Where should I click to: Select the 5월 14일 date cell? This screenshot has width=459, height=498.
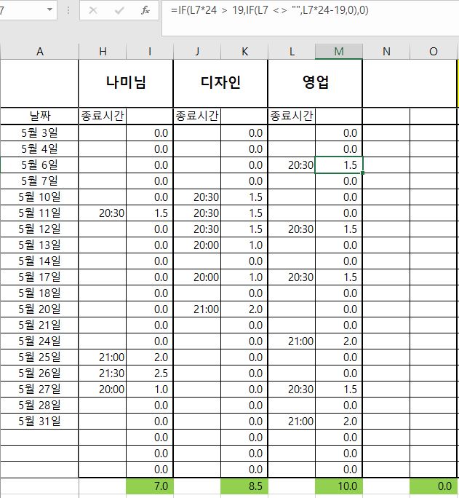click(40, 261)
